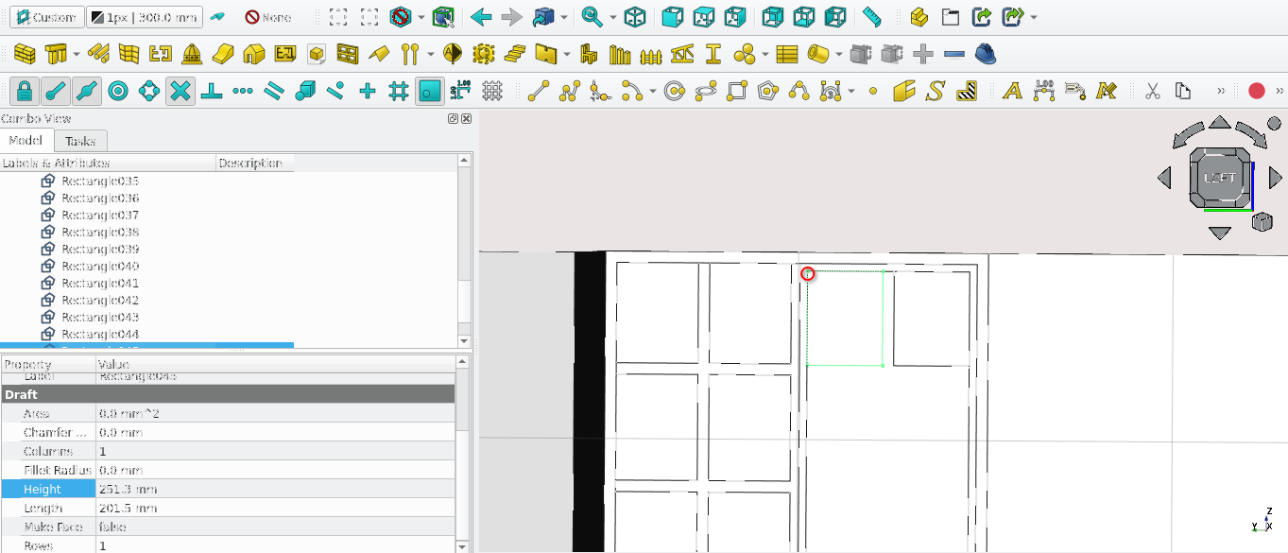Click the Draft Line tool

tap(539, 92)
